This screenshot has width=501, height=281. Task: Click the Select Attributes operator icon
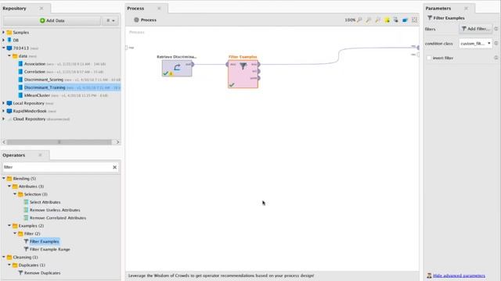(x=26, y=202)
